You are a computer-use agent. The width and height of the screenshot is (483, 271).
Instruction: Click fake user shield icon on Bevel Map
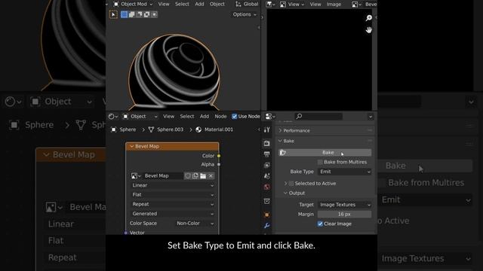point(188,175)
